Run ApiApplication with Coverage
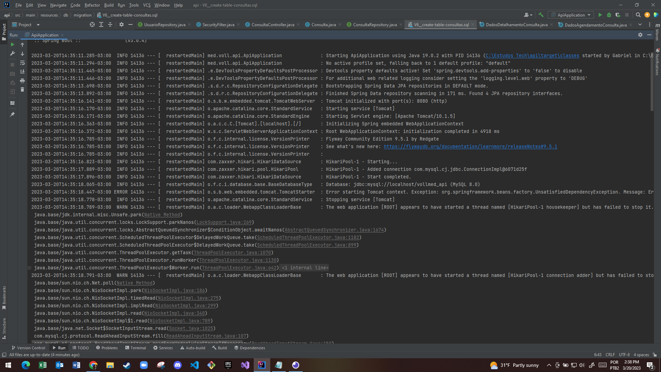This screenshot has width=661, height=372. click(x=618, y=15)
